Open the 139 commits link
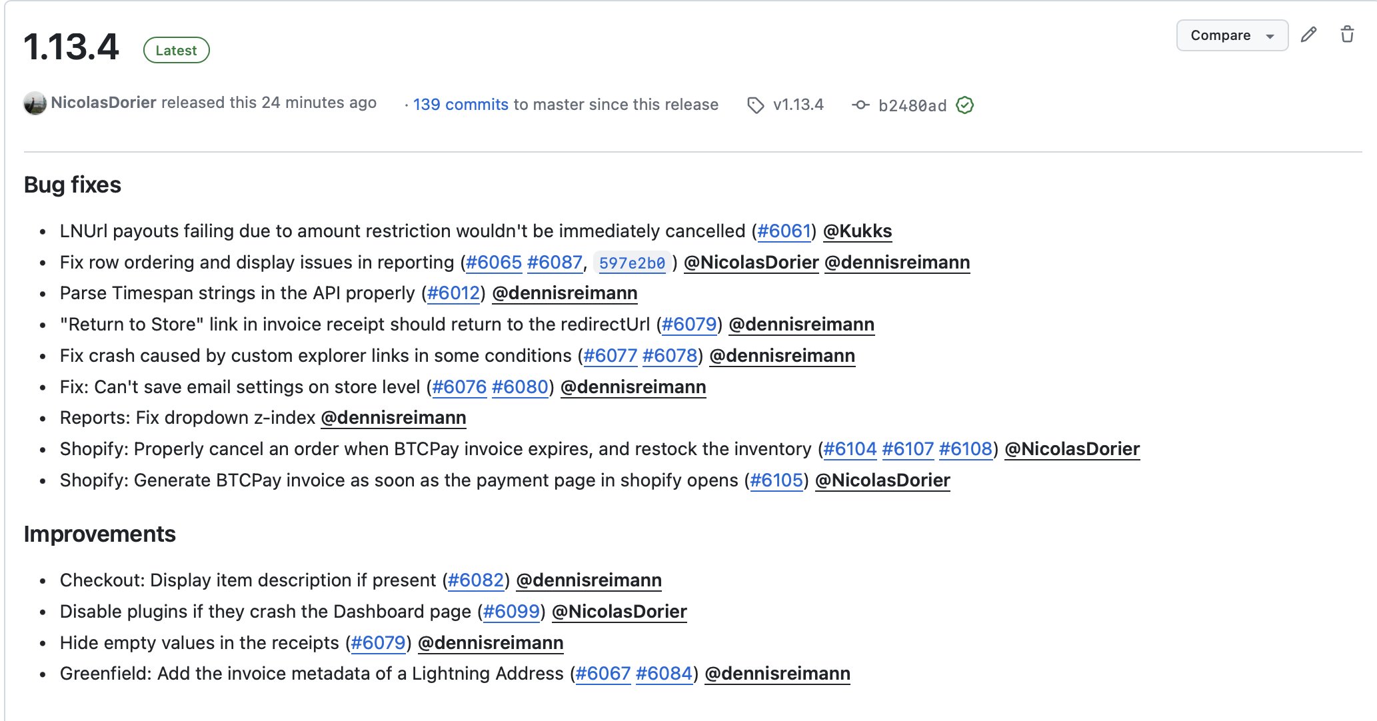Viewport: 1377px width, 721px height. 461,105
